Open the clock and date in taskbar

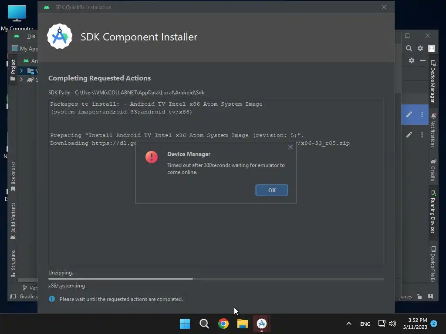415,324
